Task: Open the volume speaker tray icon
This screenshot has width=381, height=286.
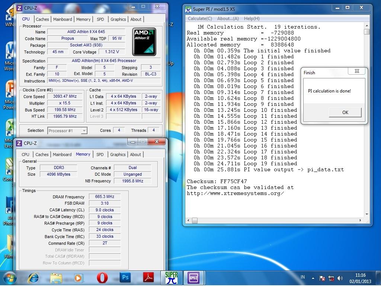Action: [x=340, y=278]
